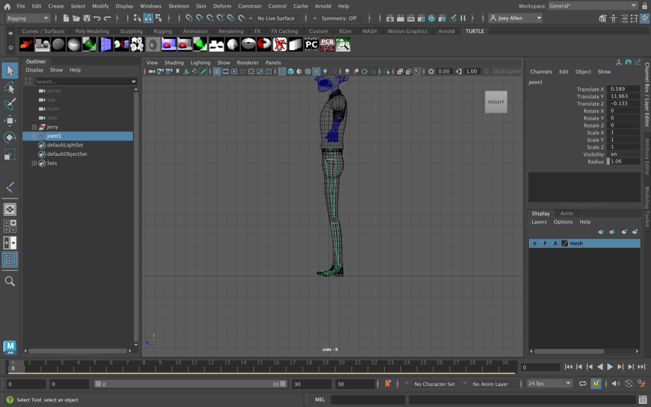Viewport: 651px width, 407px height.
Task: Choose the Move tool
Action: (x=10, y=121)
